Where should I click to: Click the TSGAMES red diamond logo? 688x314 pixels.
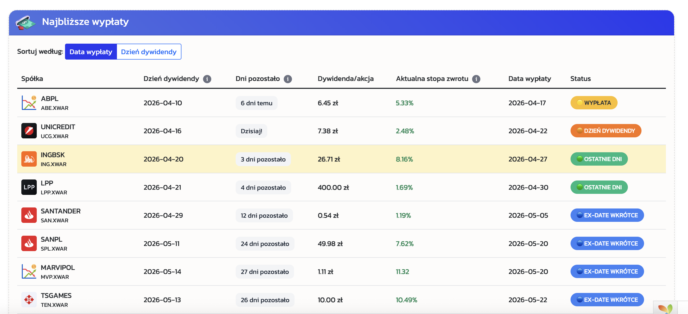point(29,300)
